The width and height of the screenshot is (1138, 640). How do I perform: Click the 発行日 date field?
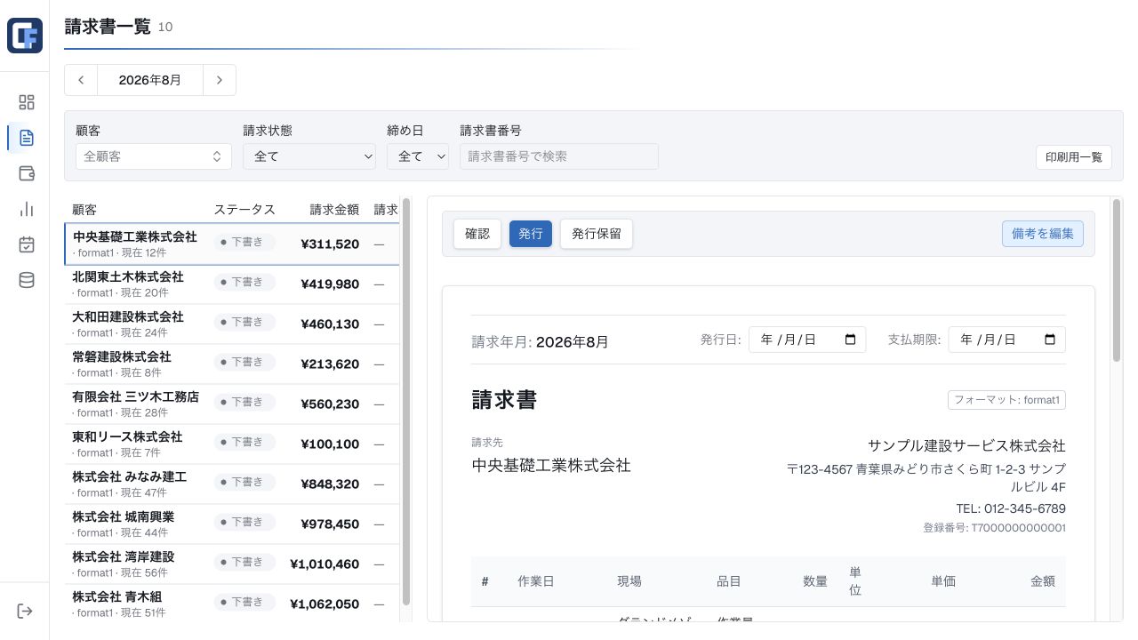pos(807,340)
